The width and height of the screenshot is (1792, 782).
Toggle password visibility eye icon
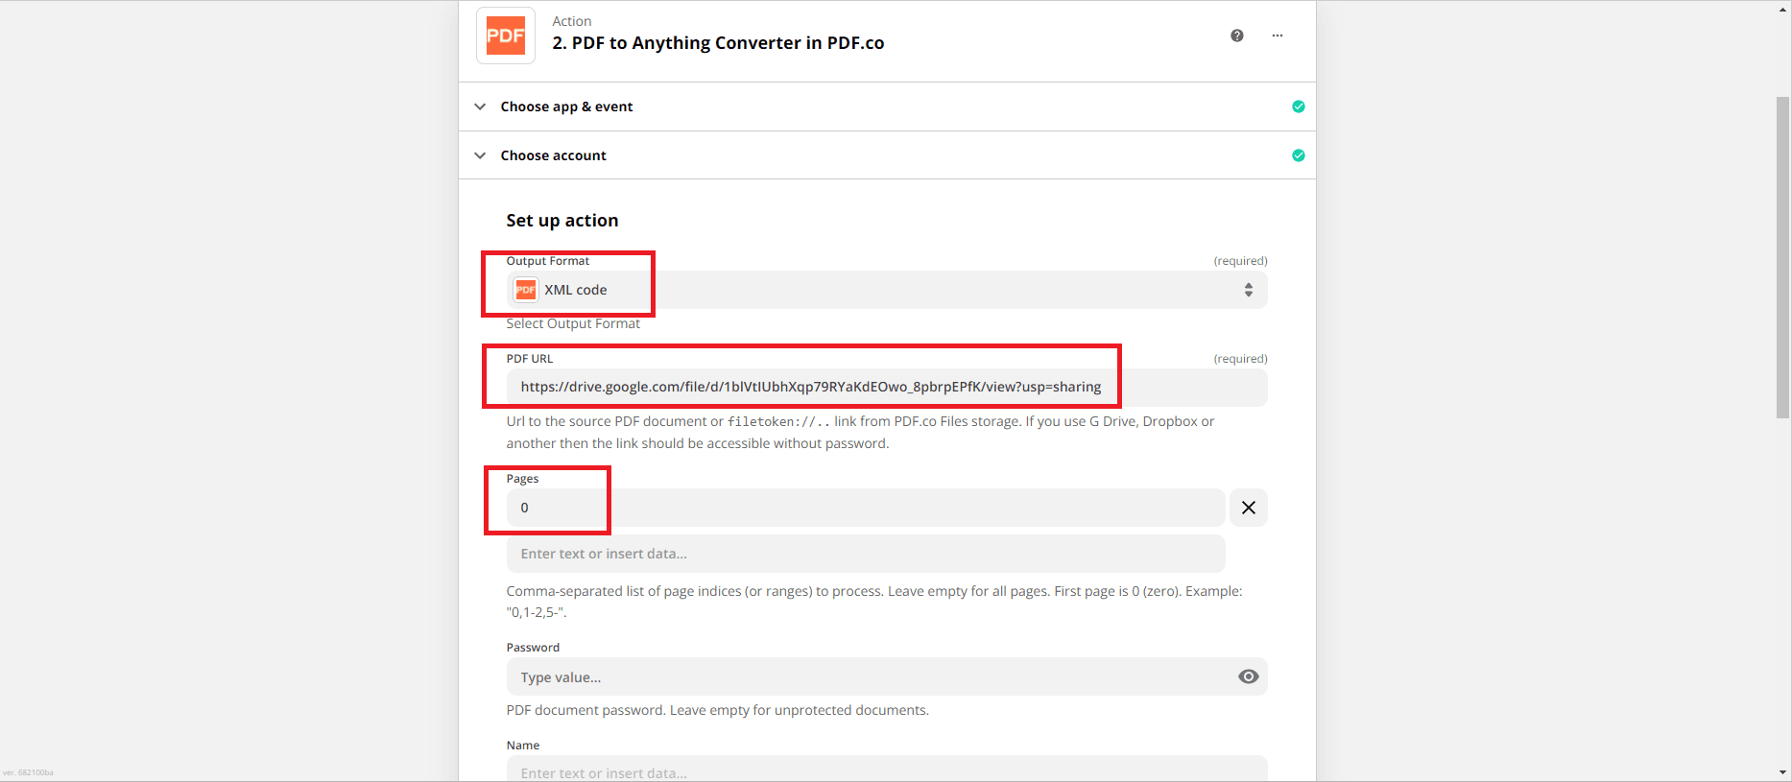pos(1248,676)
